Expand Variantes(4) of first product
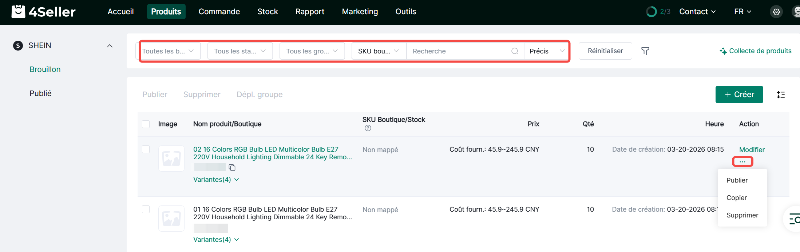The width and height of the screenshot is (800, 252). (x=216, y=180)
